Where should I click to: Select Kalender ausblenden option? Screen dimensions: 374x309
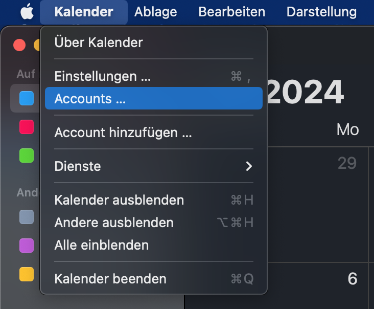click(x=154, y=200)
